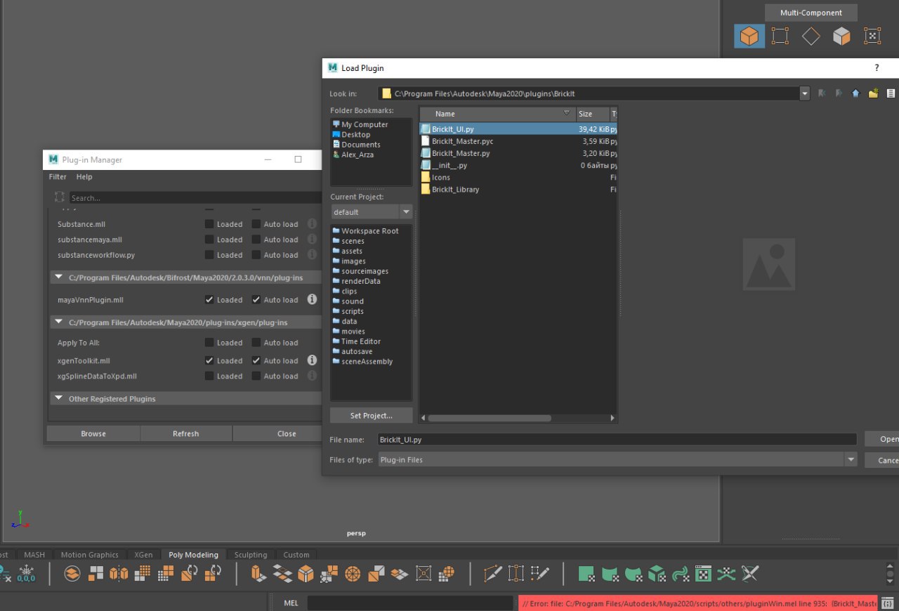Activate 3D Cut and Sew UV tool

[750, 573]
